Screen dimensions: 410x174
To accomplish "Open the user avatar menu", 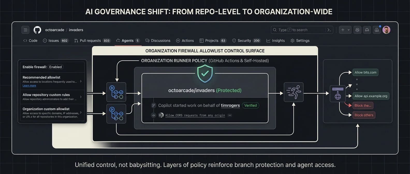I will (x=386, y=30).
